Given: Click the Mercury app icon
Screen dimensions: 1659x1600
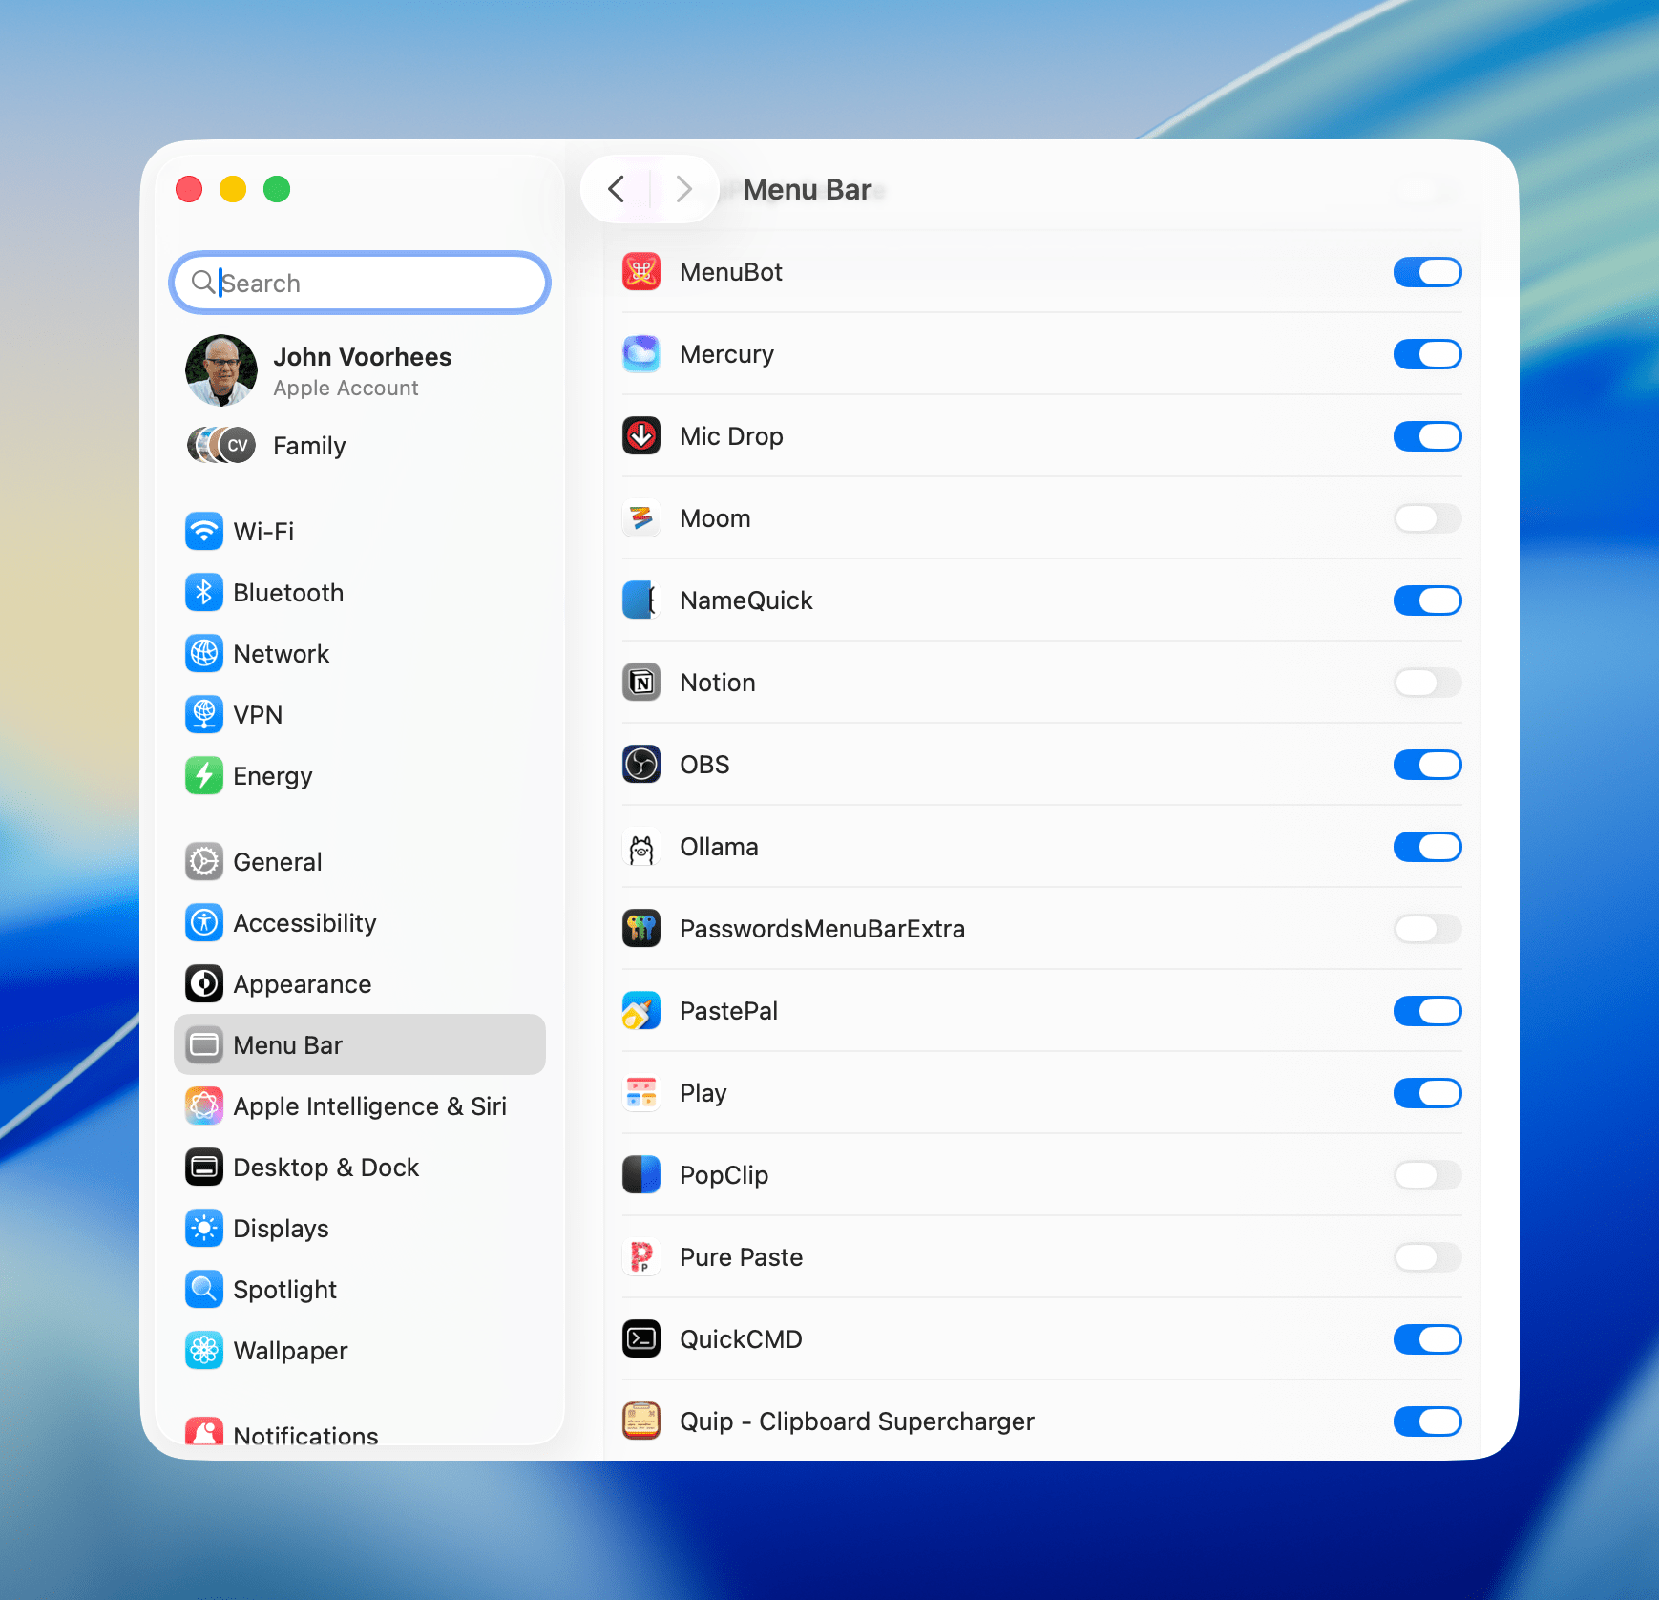Looking at the screenshot, I should [641, 354].
